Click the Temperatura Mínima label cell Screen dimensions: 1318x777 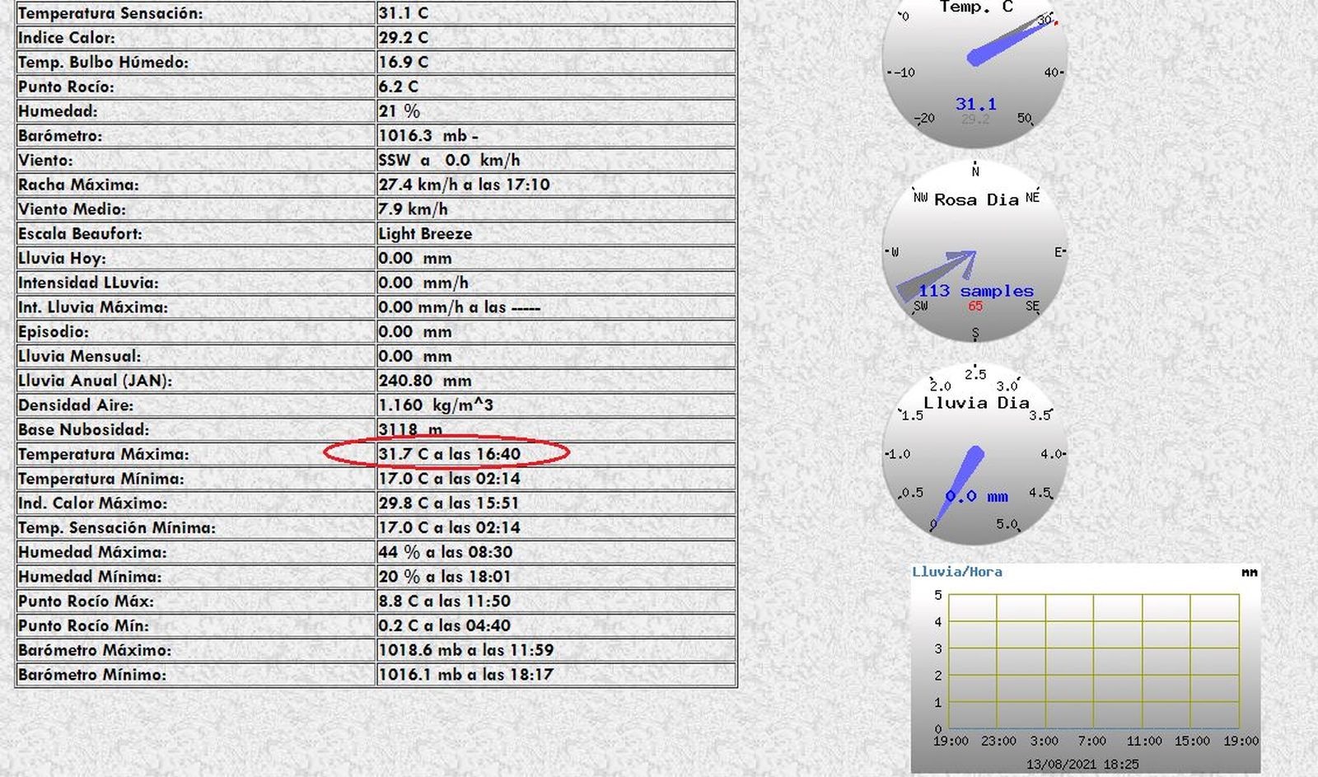click(x=195, y=479)
